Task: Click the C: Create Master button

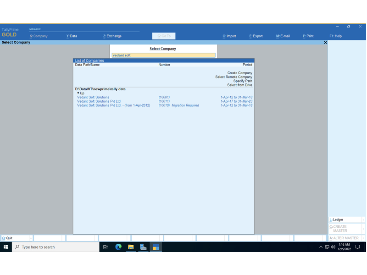Action: tap(345, 229)
